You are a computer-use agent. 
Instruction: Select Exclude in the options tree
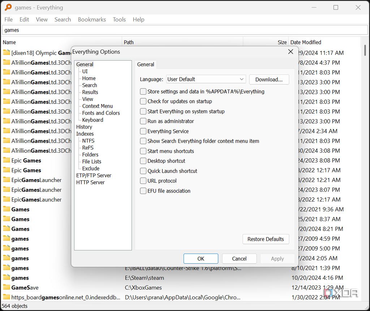(91, 168)
